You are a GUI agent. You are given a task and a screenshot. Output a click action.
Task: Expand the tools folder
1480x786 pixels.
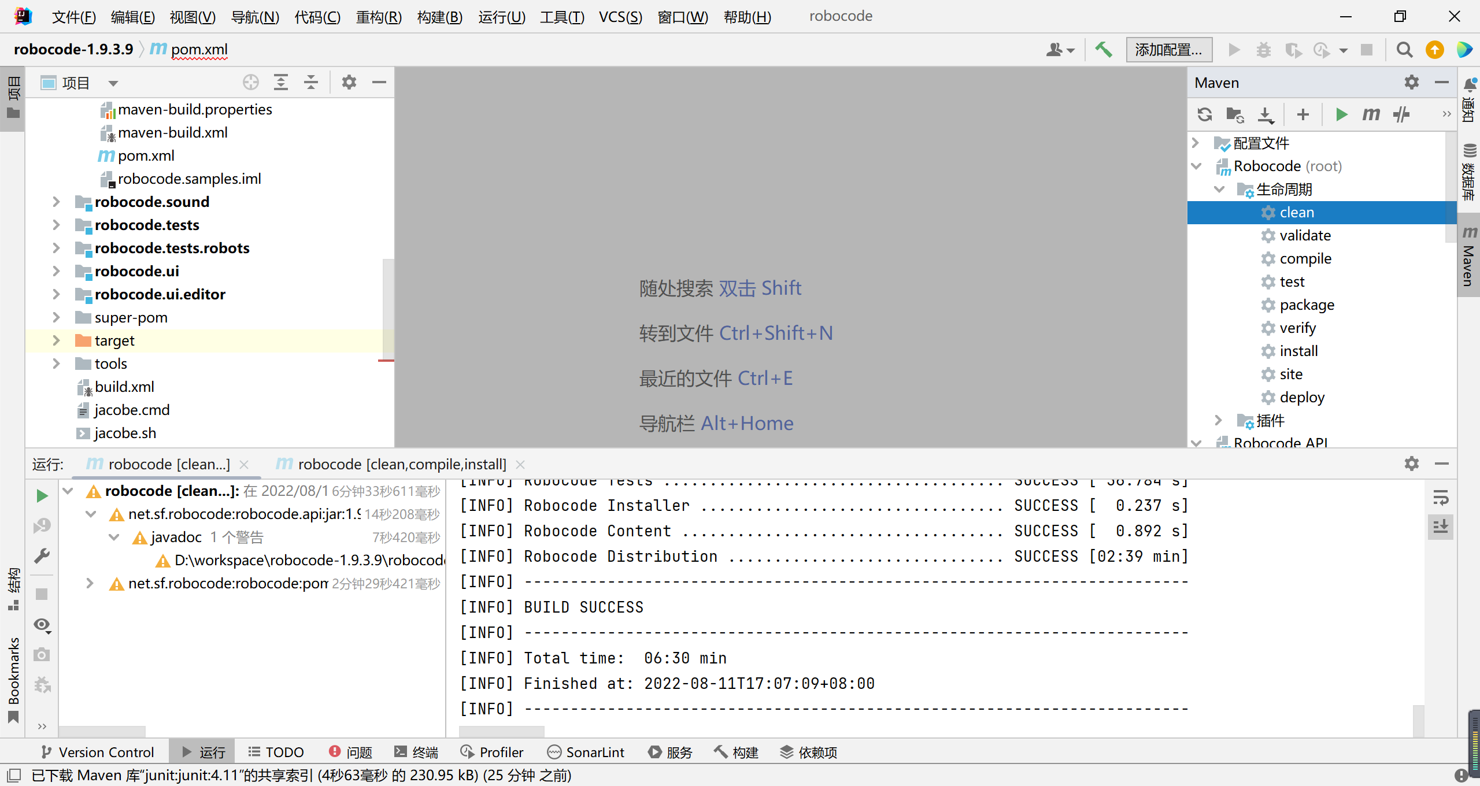click(57, 364)
